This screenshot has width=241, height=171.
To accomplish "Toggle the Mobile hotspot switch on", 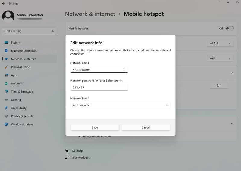I will point(230,28).
